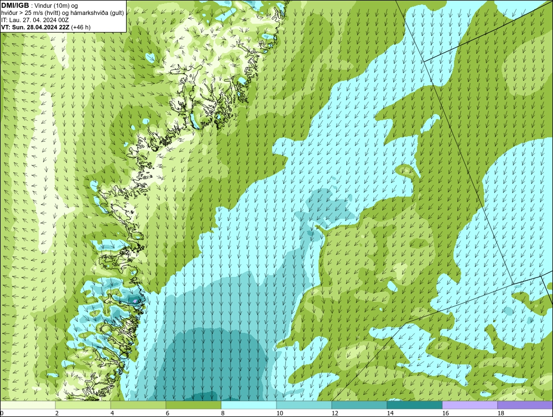Click the 6–8 m/s olive green swatch
Viewport: 553px width, 417px height.
193,405
